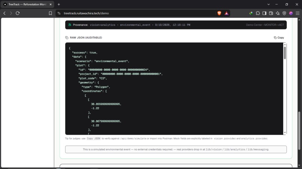This screenshot has height=169, width=302.
Task: Click the green Provenance icon
Action: pos(70,25)
